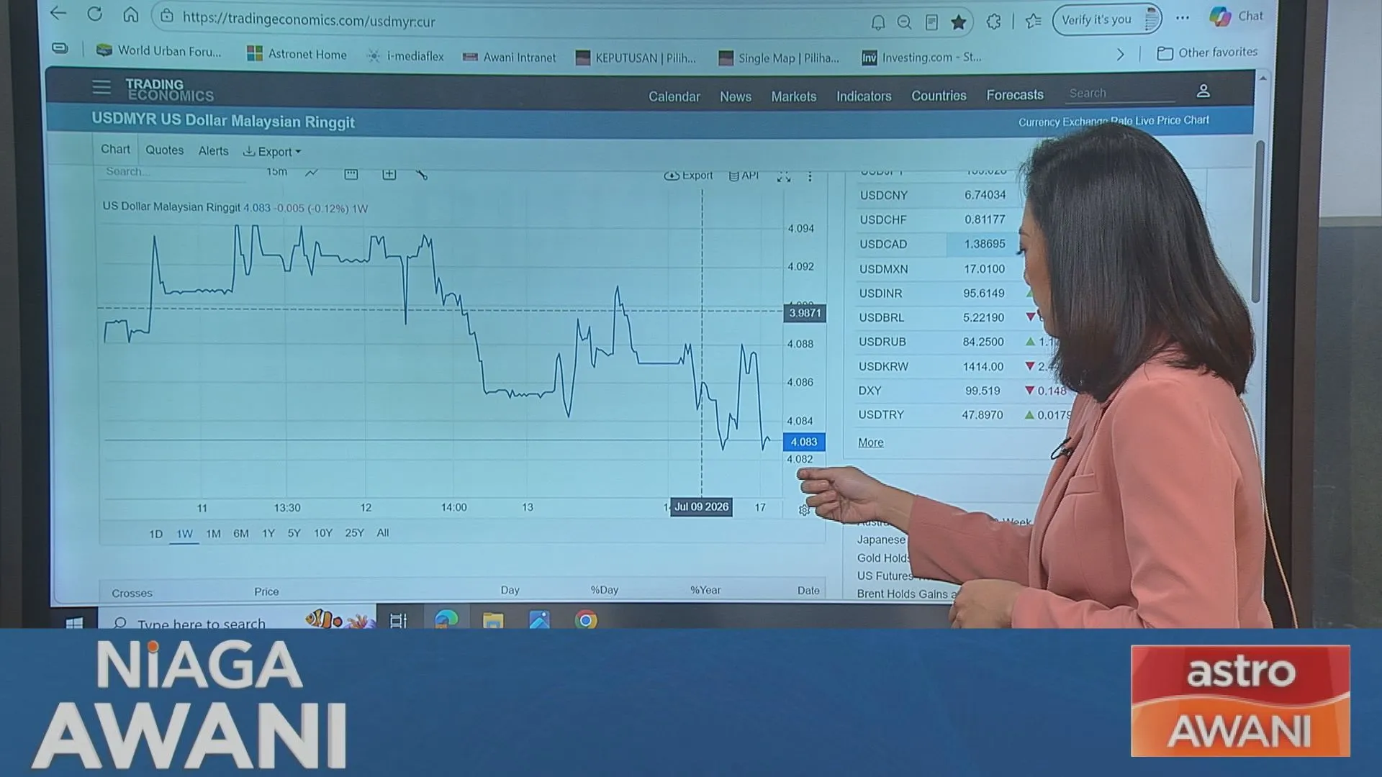Viewport: 1382px width, 777px height.
Task: Open the USDCAD quote link
Action: tap(883, 244)
